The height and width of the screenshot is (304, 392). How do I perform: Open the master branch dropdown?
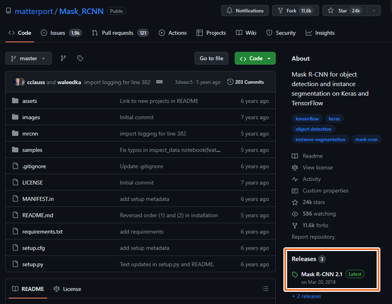tap(29, 58)
